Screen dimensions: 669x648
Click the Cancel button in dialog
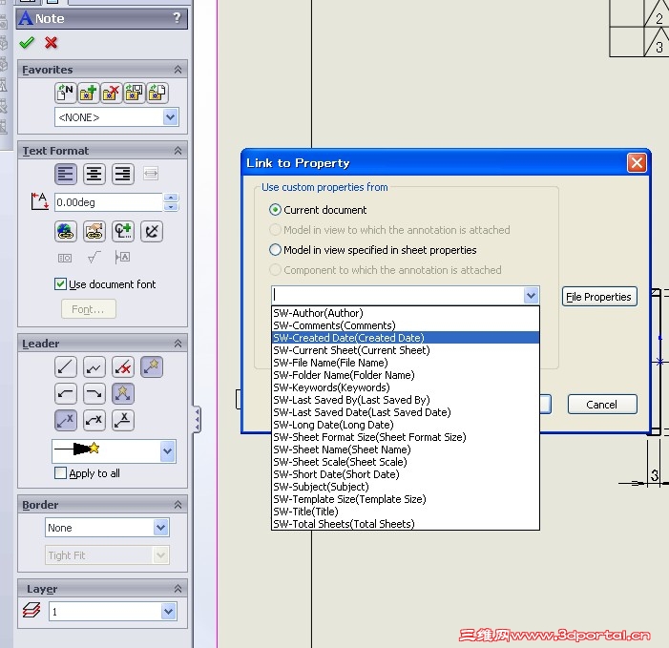point(602,405)
